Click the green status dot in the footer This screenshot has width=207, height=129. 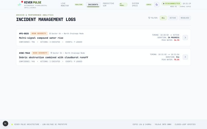[12, 124]
